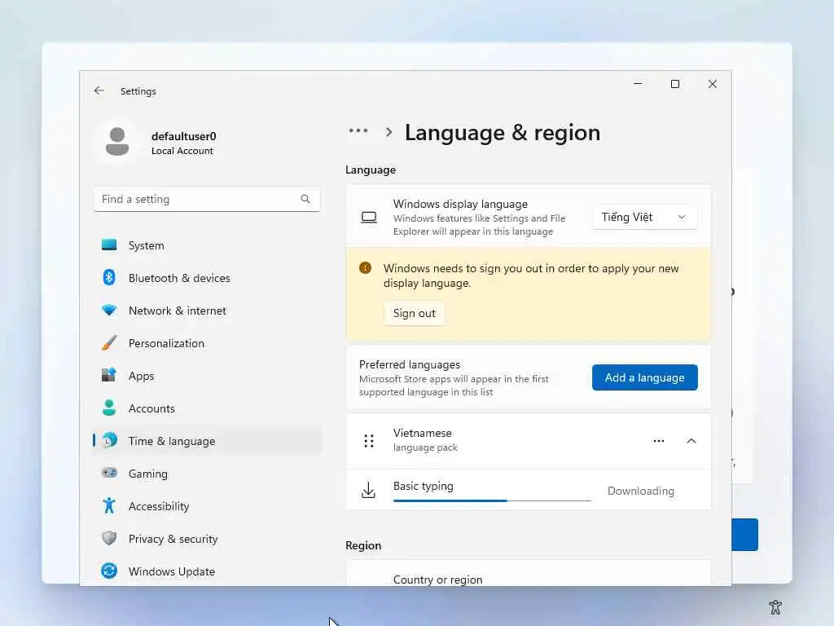Click the accessibility icon at screen bottom-right

pyautogui.click(x=775, y=606)
